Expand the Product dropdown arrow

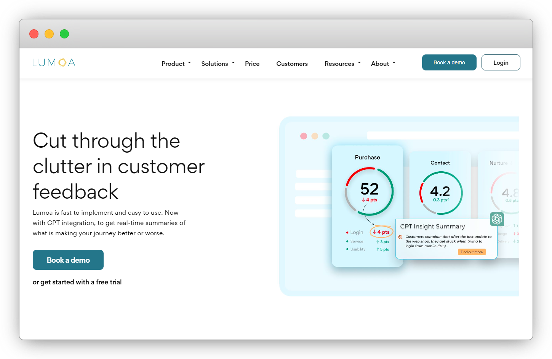tap(189, 63)
